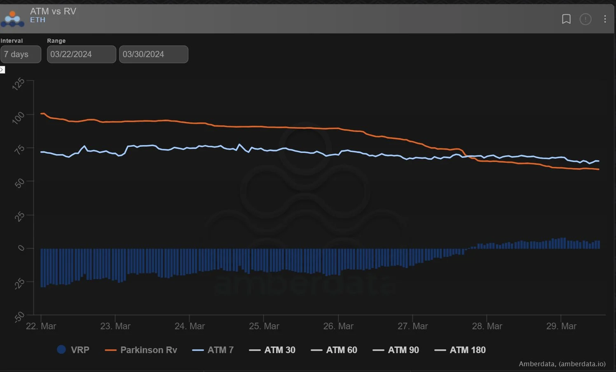Viewport: 616px width, 372px height.
Task: Click the bookmark icon in header
Action: coord(566,19)
